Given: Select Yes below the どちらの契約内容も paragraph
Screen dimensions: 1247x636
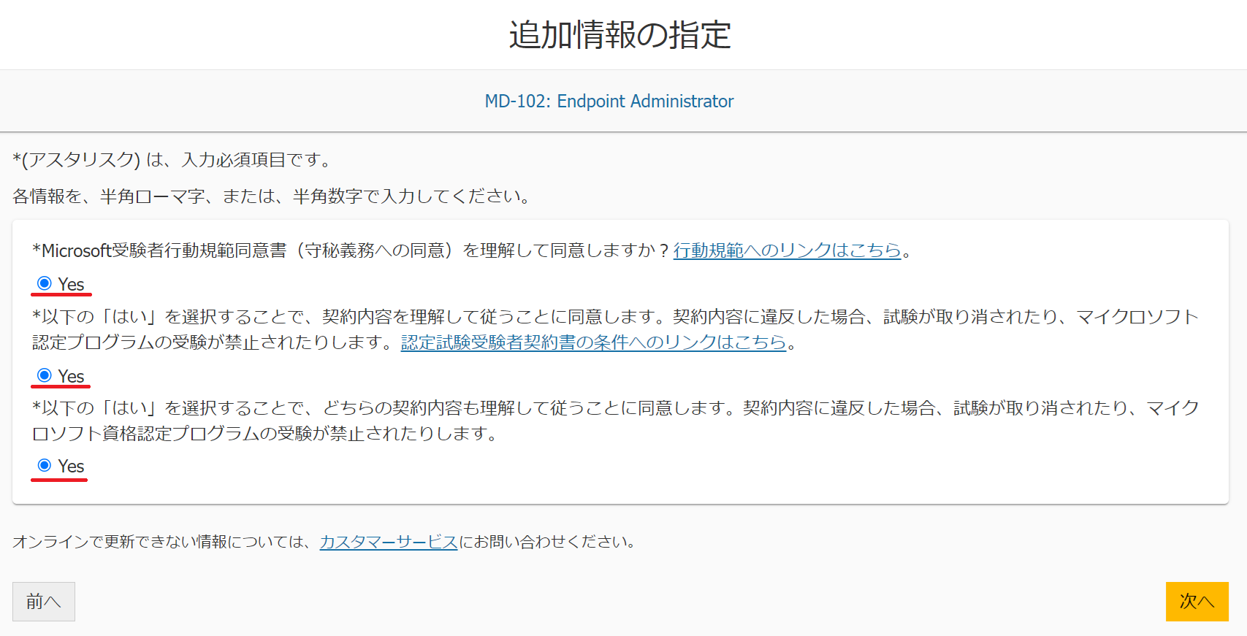Looking at the screenshot, I should click(x=45, y=465).
